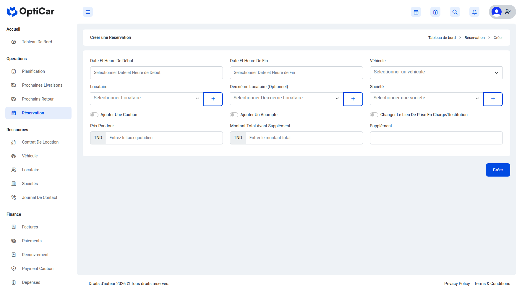
Task: Expand Sélectionner Locataire dropdown
Action: (147, 98)
